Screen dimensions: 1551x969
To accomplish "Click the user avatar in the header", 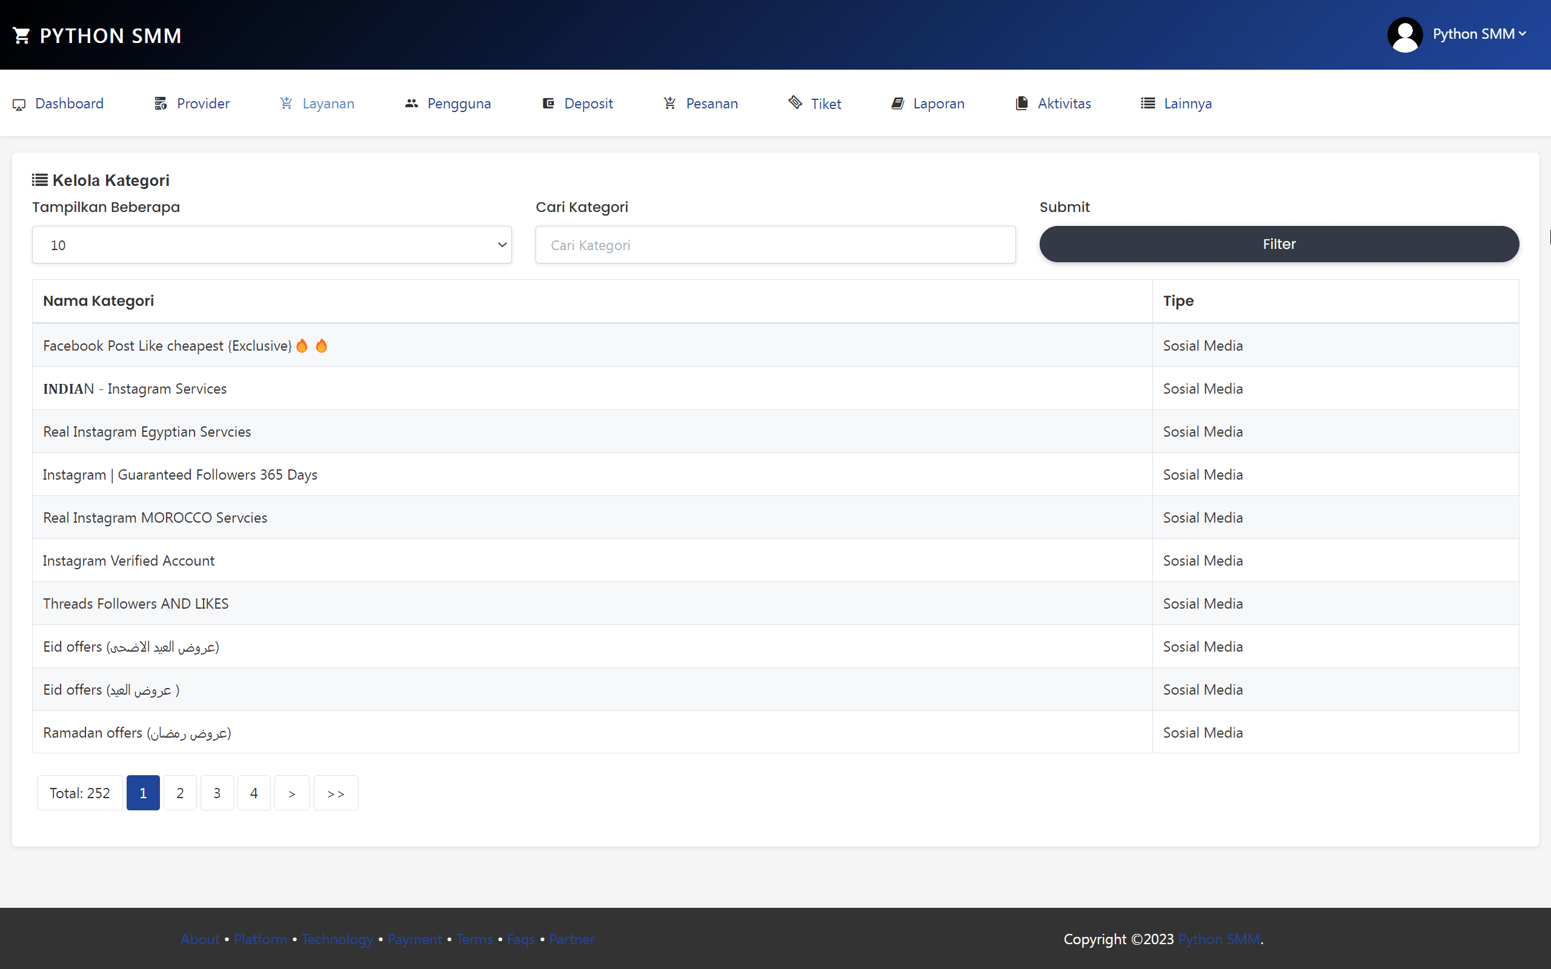I will 1405,34.
